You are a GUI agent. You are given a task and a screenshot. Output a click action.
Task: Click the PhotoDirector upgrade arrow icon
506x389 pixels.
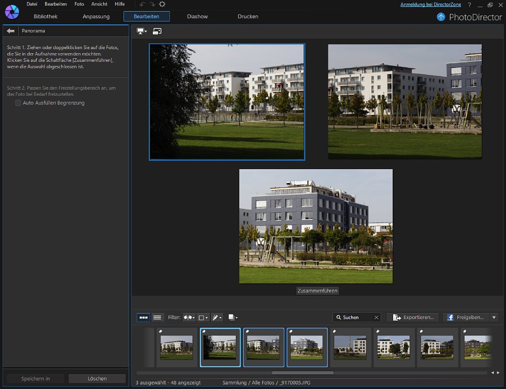[441, 17]
